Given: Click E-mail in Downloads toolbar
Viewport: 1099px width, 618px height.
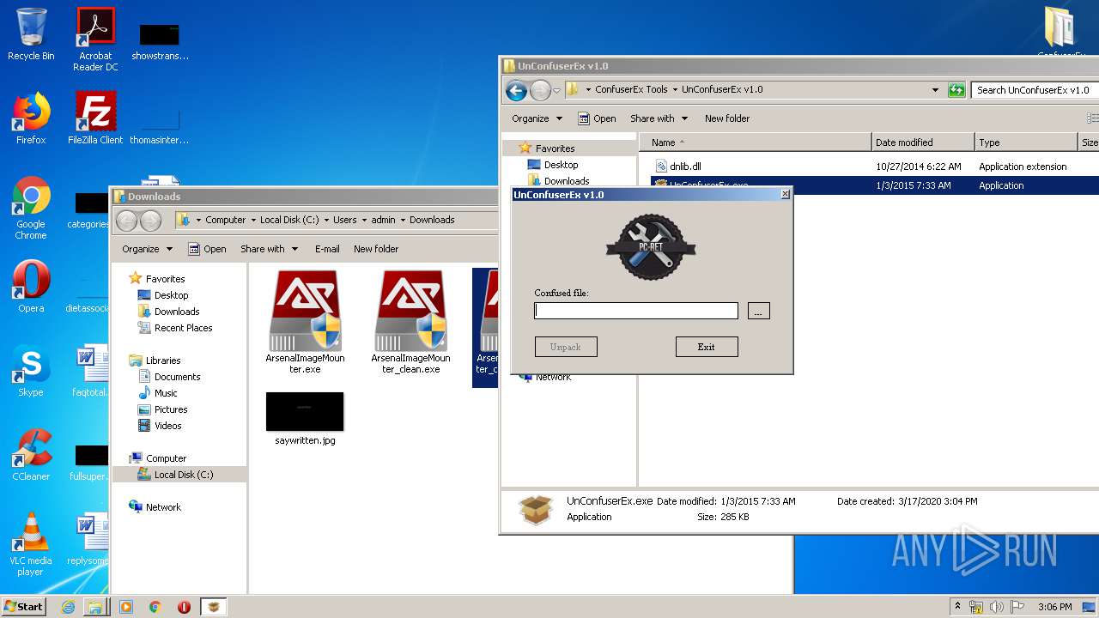Looking at the screenshot, I should coord(327,249).
